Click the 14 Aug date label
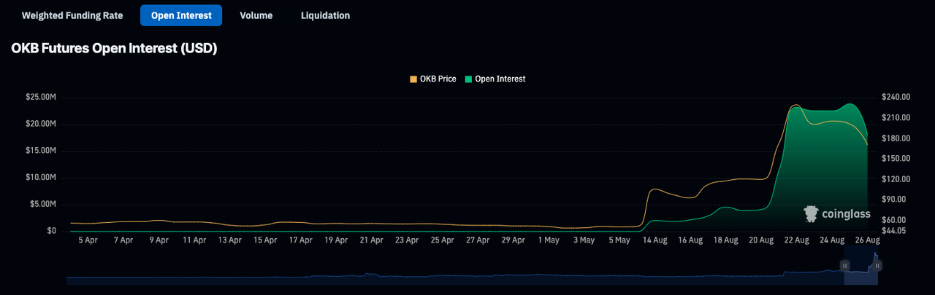Image resolution: width=935 pixels, height=295 pixels. [654, 240]
